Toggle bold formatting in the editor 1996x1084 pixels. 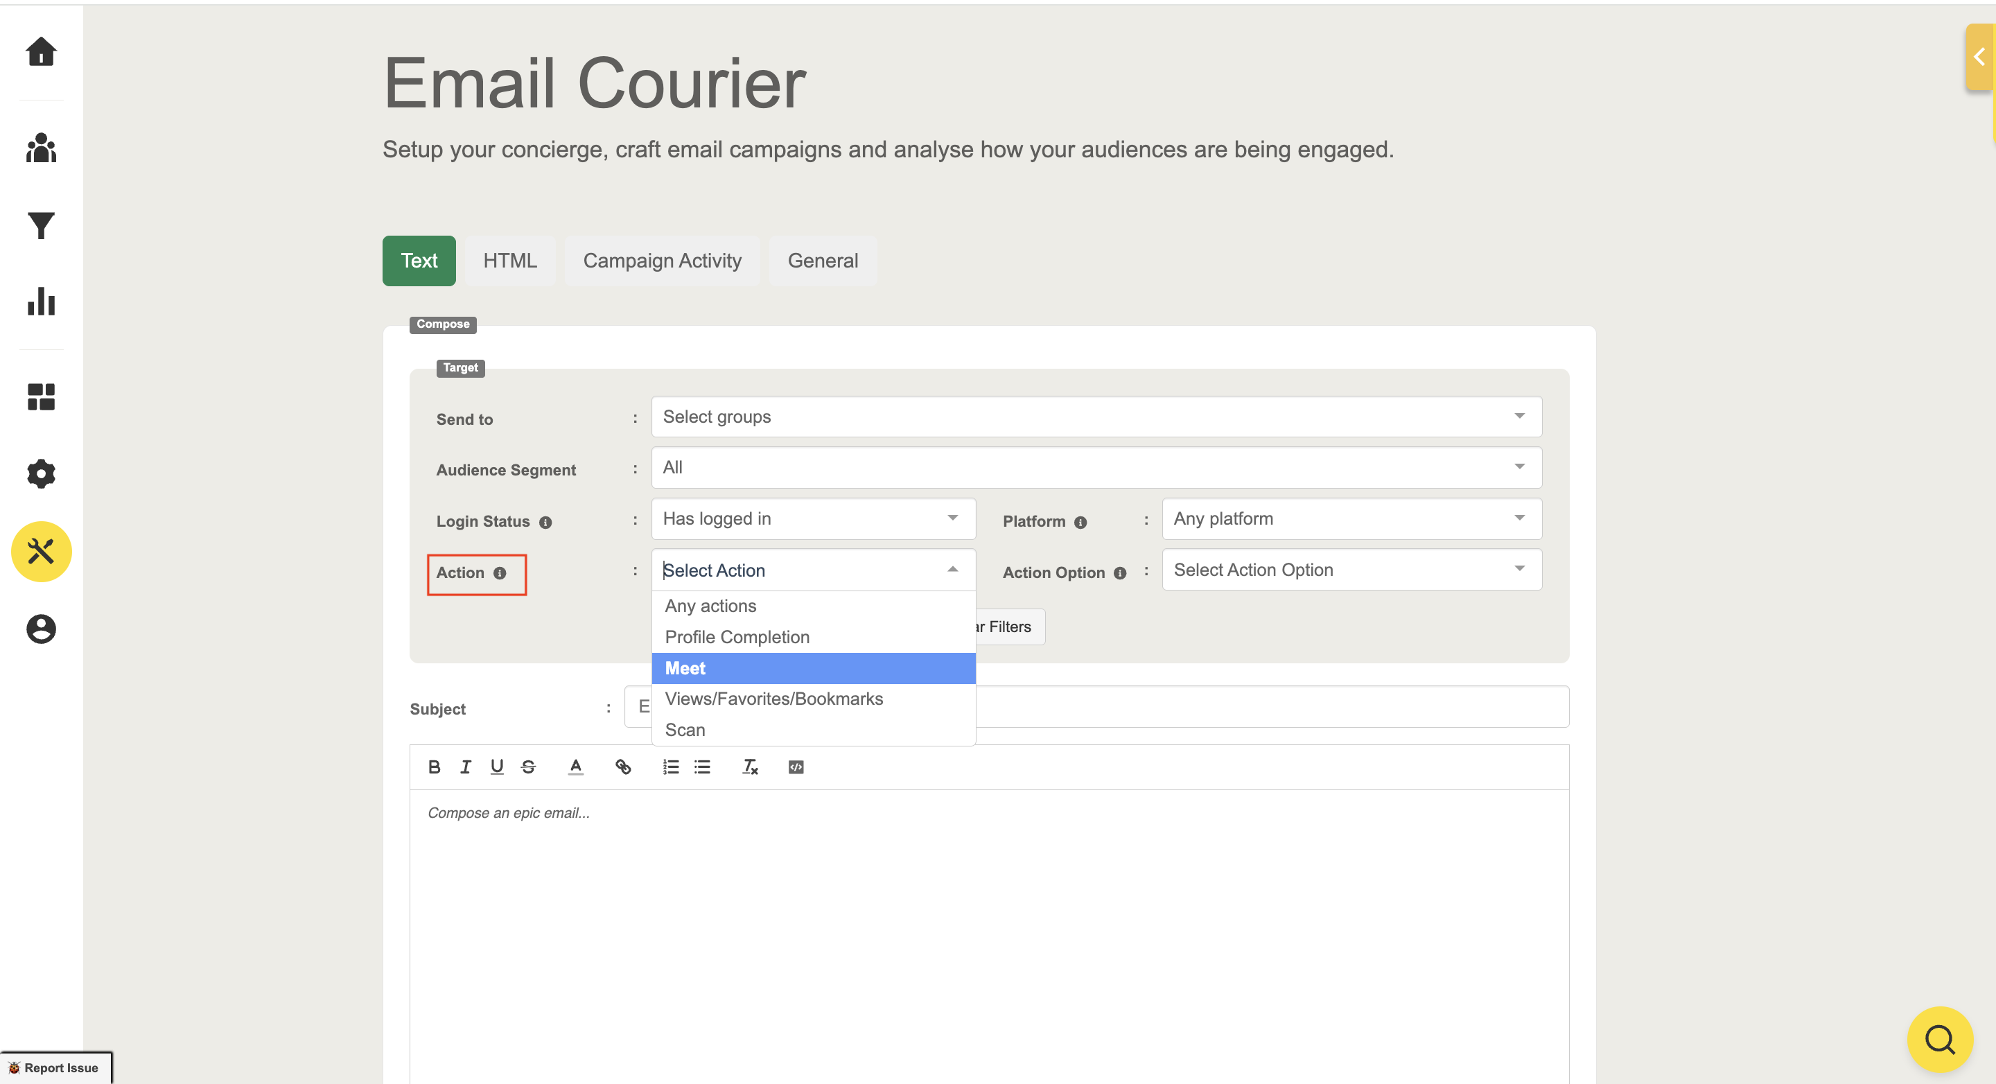tap(434, 767)
